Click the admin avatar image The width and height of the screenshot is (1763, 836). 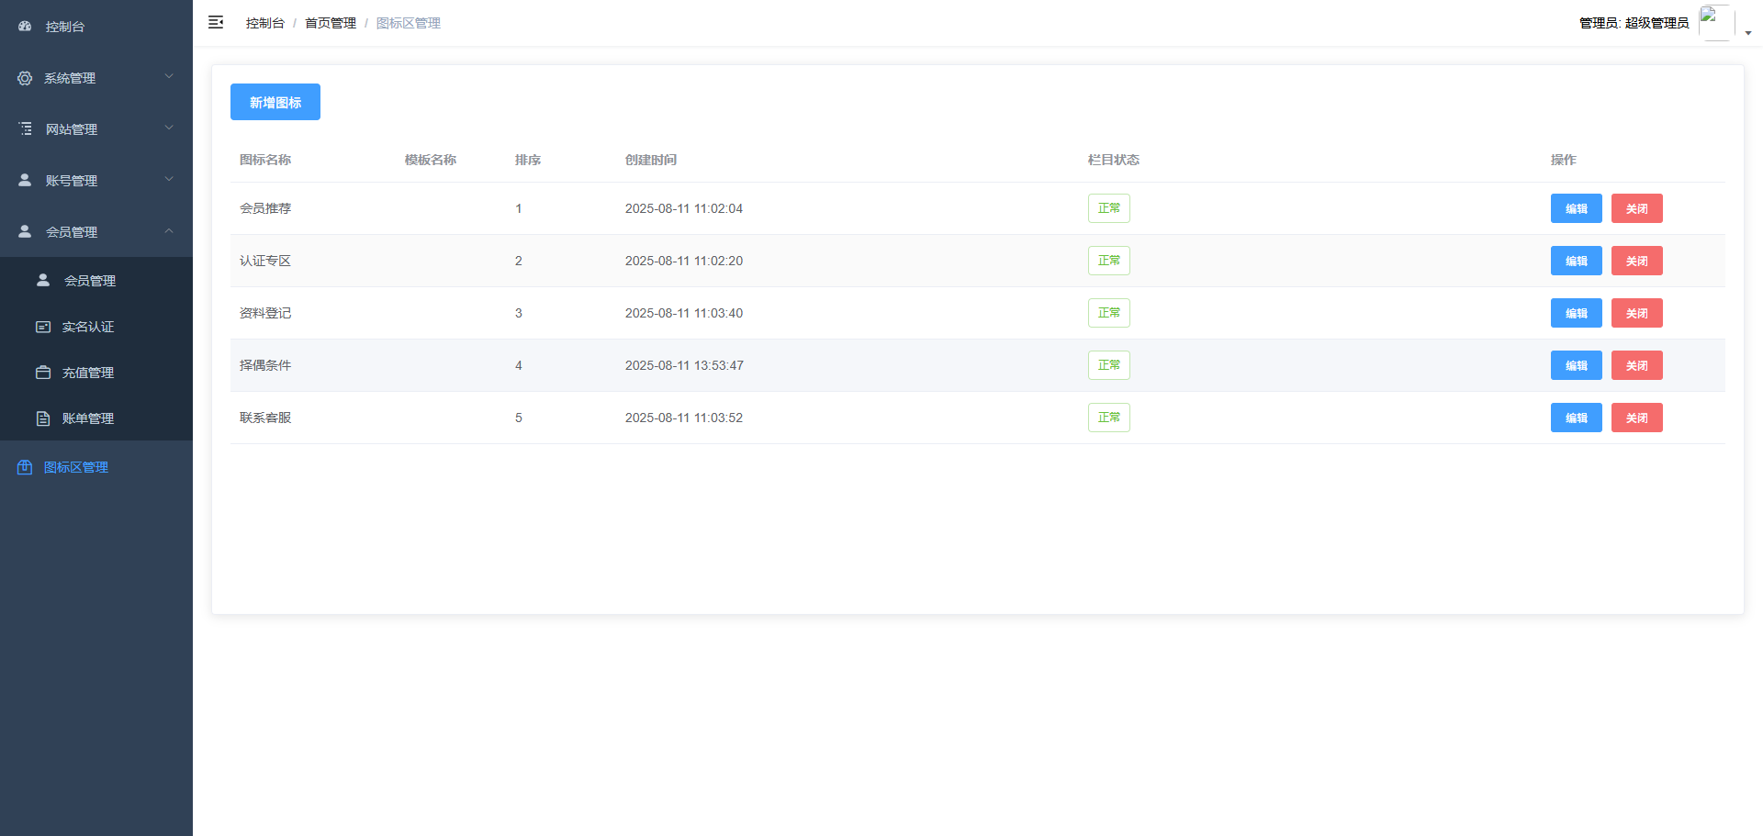1715,22
